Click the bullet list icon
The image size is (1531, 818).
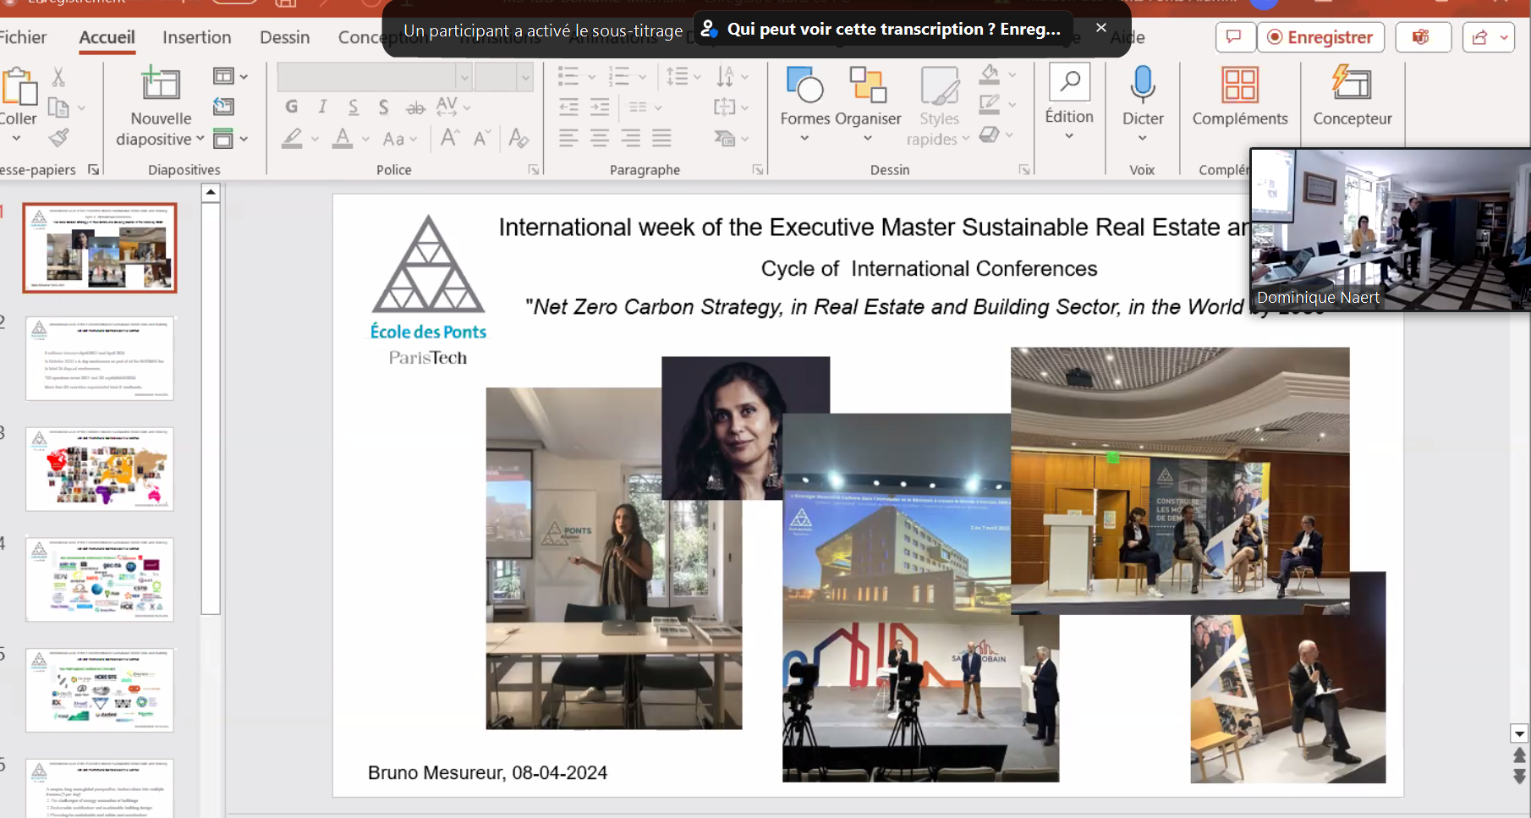pyautogui.click(x=568, y=76)
